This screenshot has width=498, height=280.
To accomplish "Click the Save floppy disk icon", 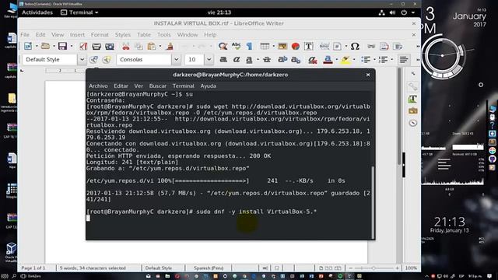I will [x=62, y=47].
